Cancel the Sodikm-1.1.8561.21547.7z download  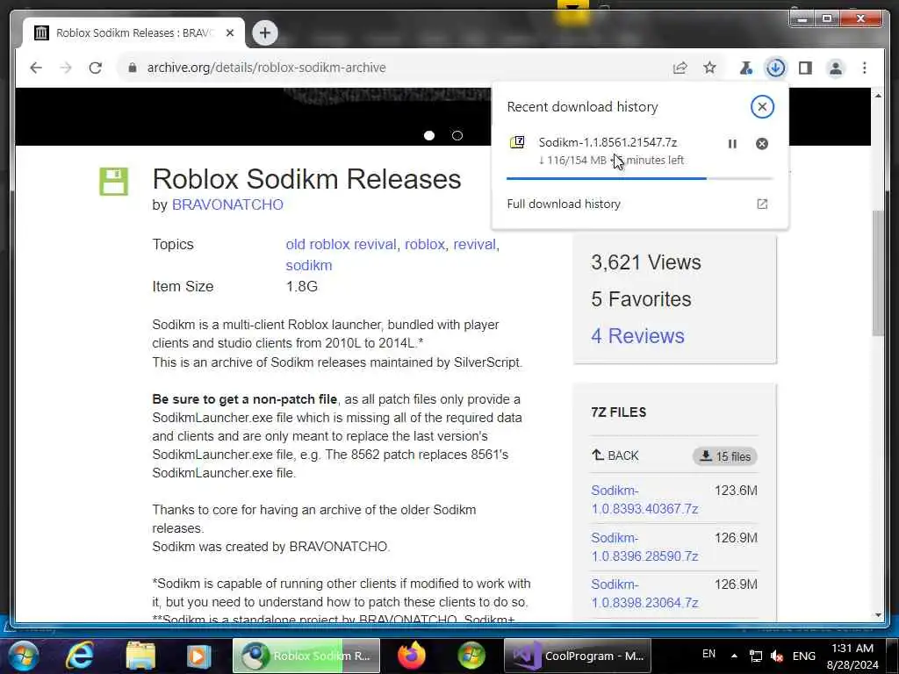761,144
